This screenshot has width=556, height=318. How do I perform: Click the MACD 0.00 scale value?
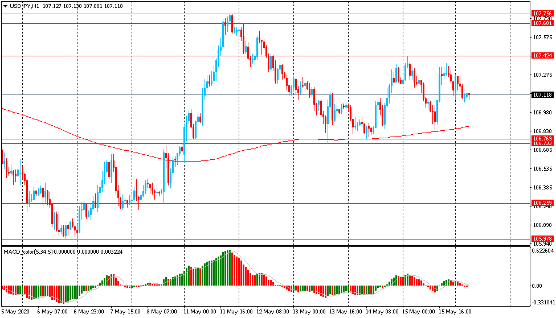pyautogui.click(x=537, y=286)
